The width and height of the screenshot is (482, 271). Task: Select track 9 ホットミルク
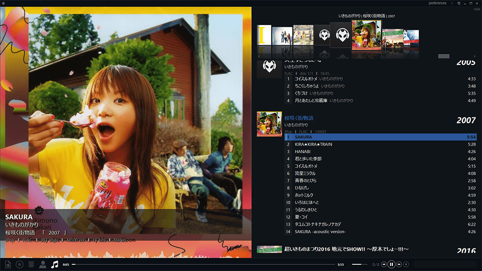click(x=381, y=195)
